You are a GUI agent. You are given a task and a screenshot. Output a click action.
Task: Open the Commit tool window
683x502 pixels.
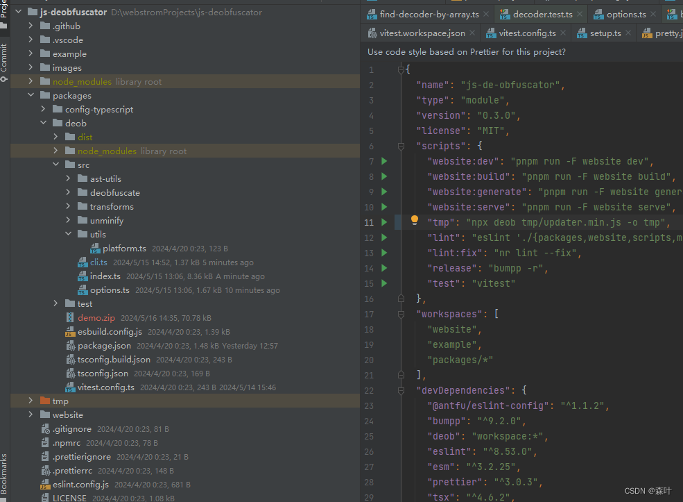pyautogui.click(x=4, y=62)
